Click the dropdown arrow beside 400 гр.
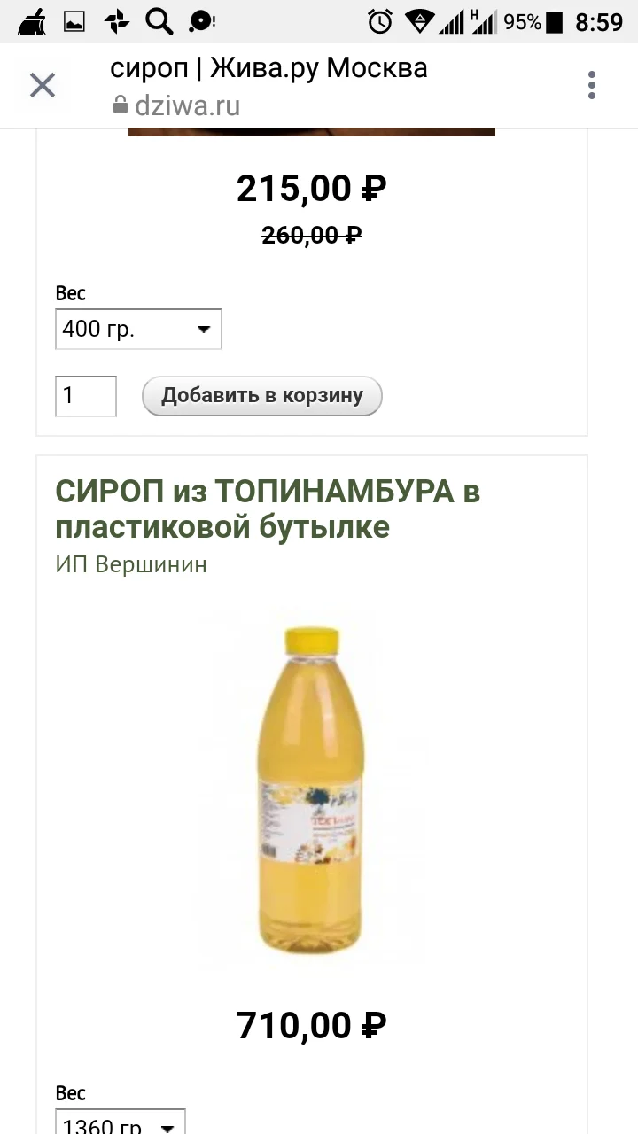Image resolution: width=638 pixels, height=1134 pixels. (204, 330)
